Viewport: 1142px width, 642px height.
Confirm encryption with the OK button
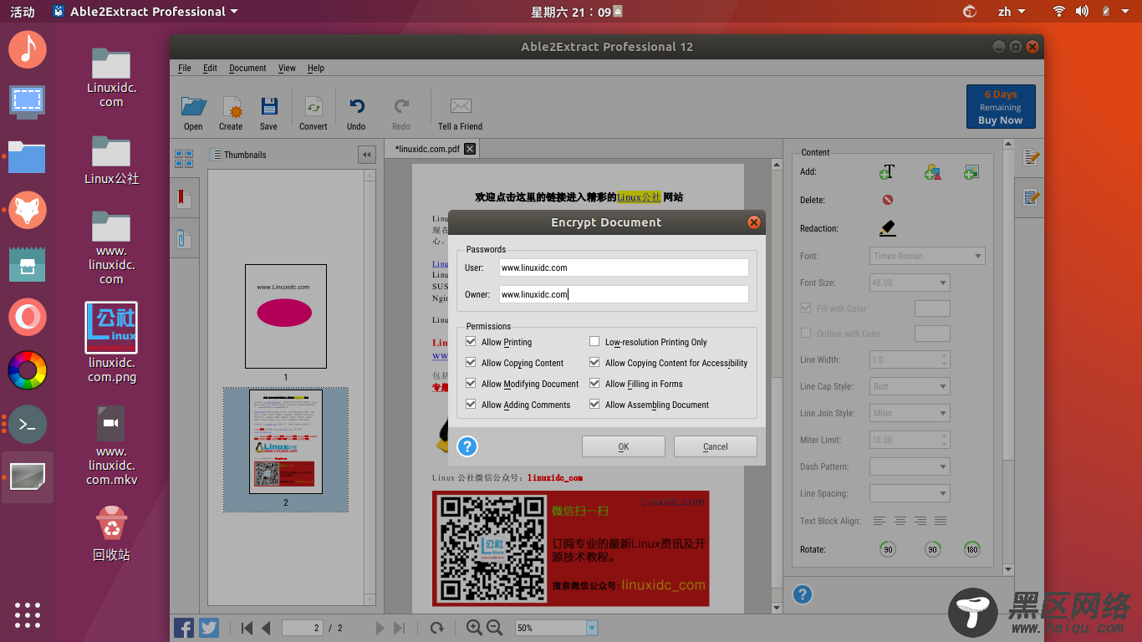coord(624,446)
